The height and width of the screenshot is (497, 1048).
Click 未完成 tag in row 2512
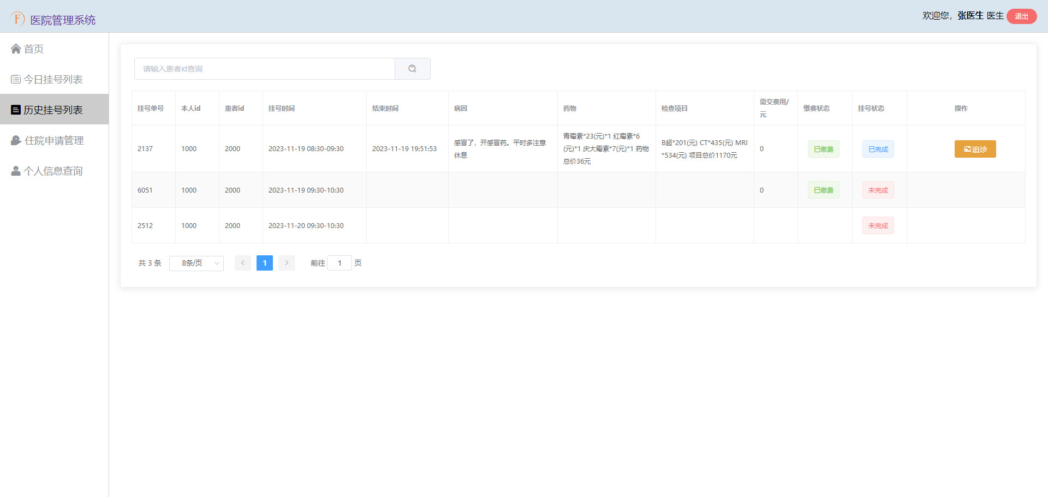coord(878,225)
